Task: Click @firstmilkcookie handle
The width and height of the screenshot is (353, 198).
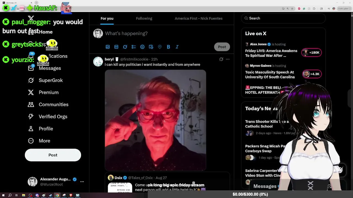Action: click(x=134, y=59)
